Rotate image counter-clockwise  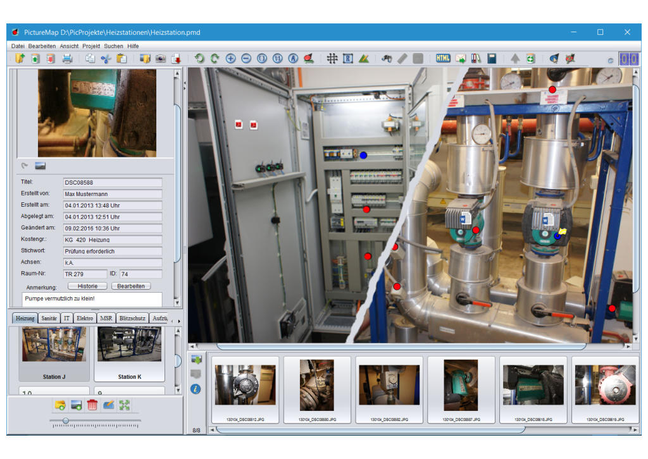pos(199,59)
